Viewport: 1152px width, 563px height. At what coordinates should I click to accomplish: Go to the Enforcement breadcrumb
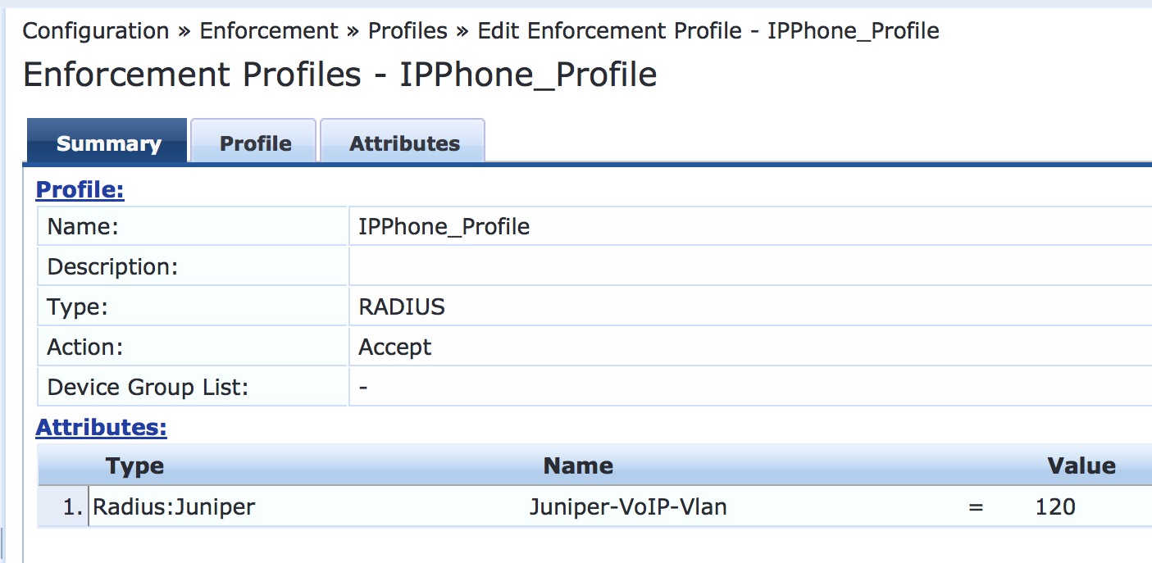[x=269, y=31]
